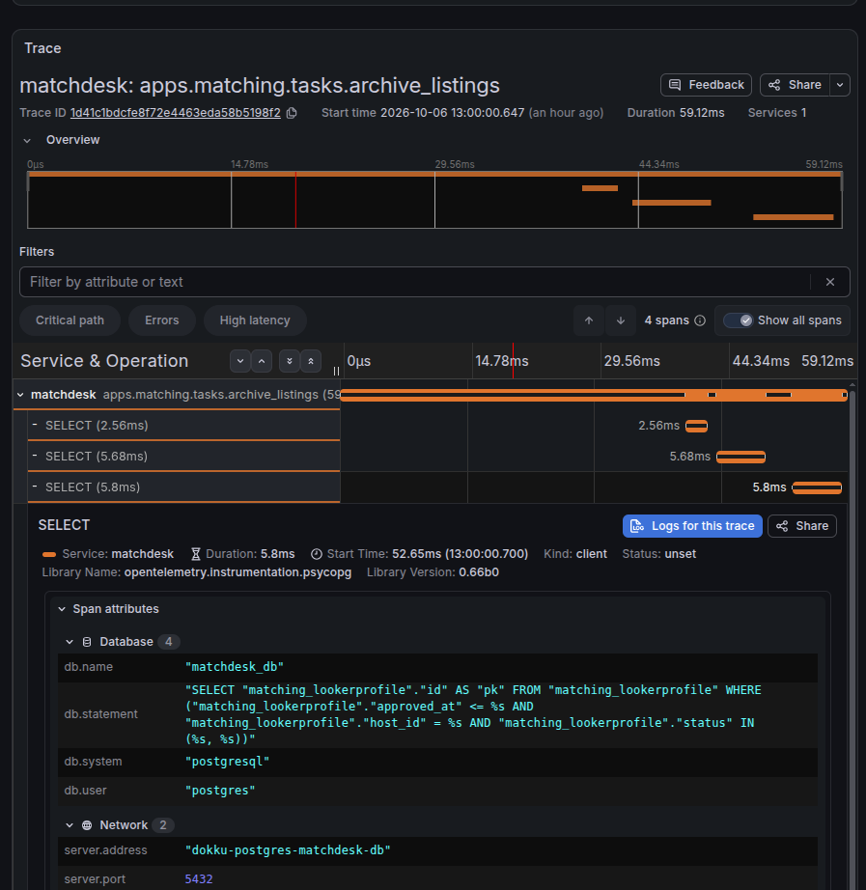The width and height of the screenshot is (866, 890).
Task: Click the 5.68ms span bar in timeline
Action: click(x=740, y=457)
